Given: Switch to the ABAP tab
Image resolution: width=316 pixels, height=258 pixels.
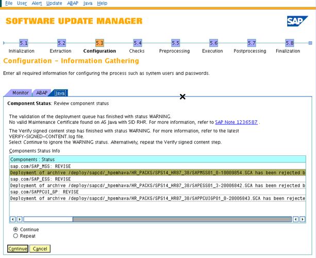Looking at the screenshot, I should [42, 93].
